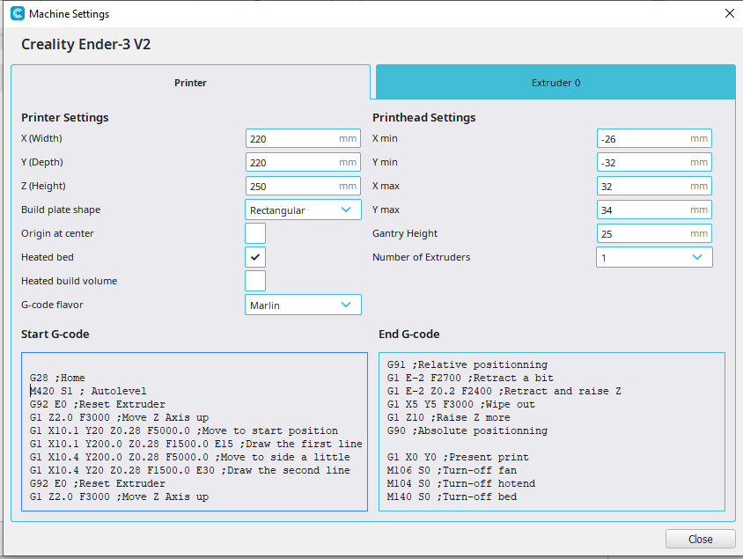Click the 'G1 Z10 ;Raise Z more' line
The image size is (743, 559).
(x=449, y=417)
